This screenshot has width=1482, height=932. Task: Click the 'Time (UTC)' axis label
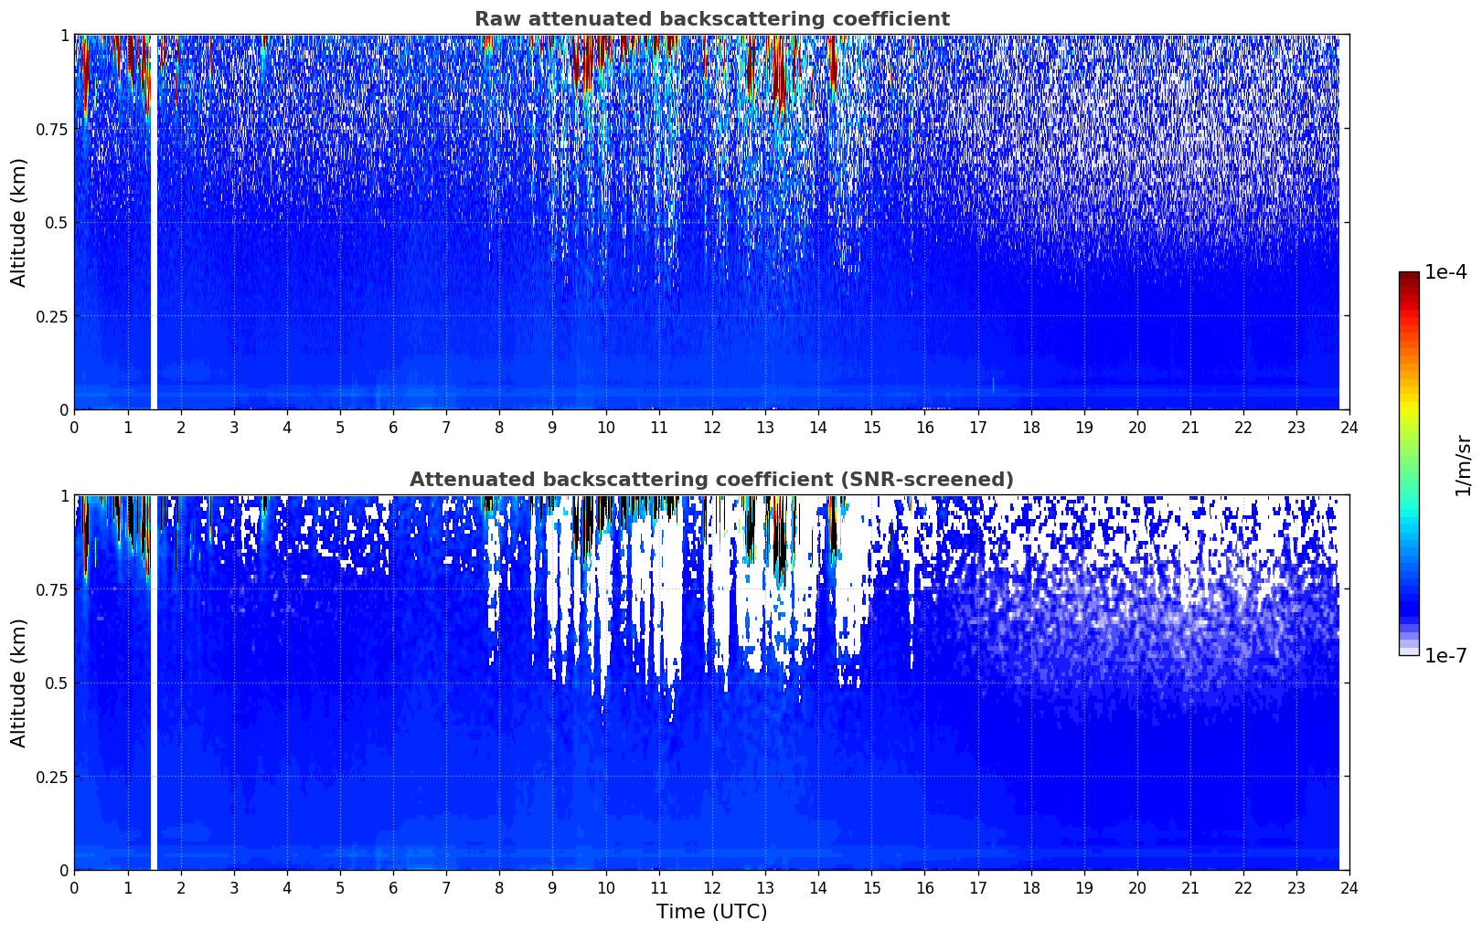pyautogui.click(x=711, y=912)
